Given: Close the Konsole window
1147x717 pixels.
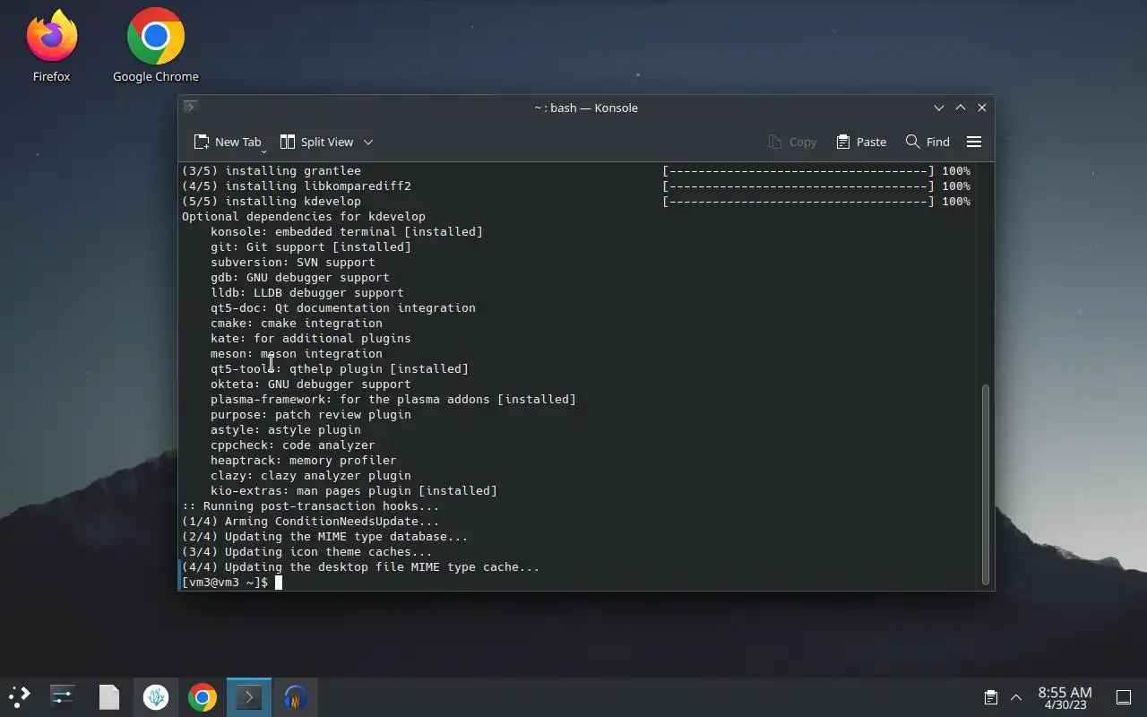Looking at the screenshot, I should coord(982,108).
